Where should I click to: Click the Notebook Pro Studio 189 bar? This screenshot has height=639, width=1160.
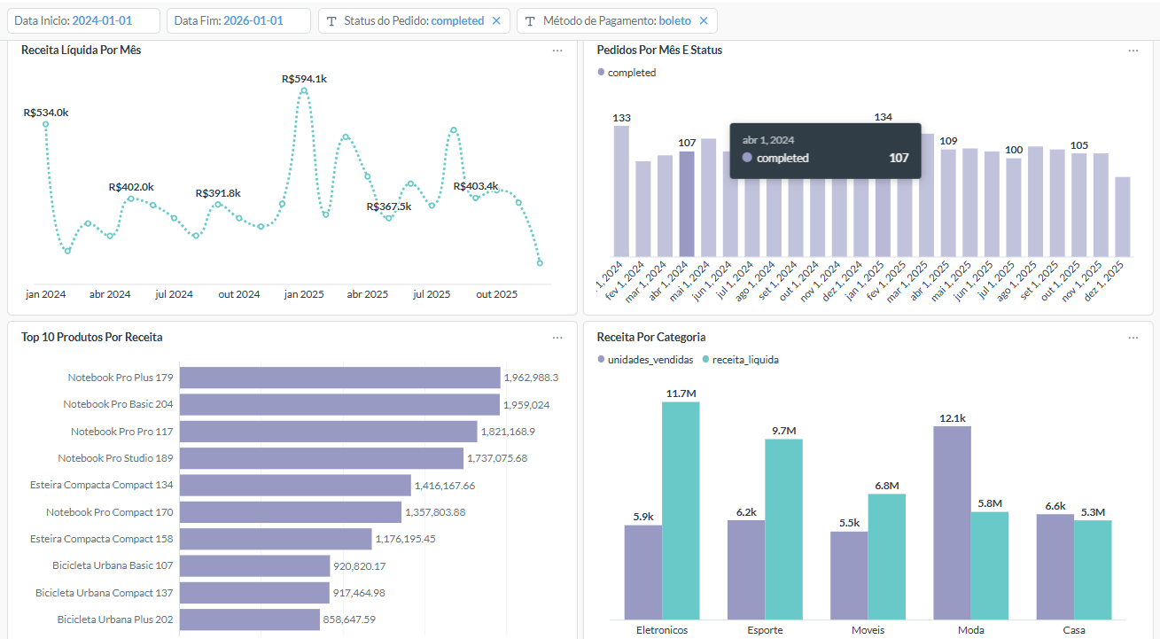tap(322, 458)
